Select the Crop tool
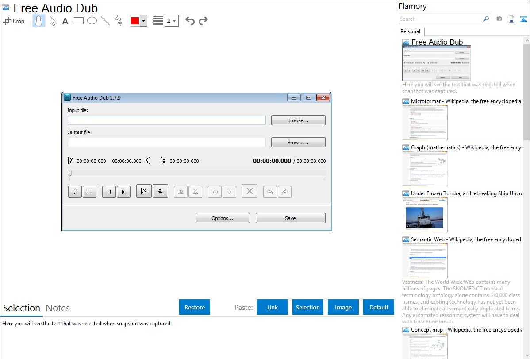Screen dimensions: 530x359 coord(14,21)
